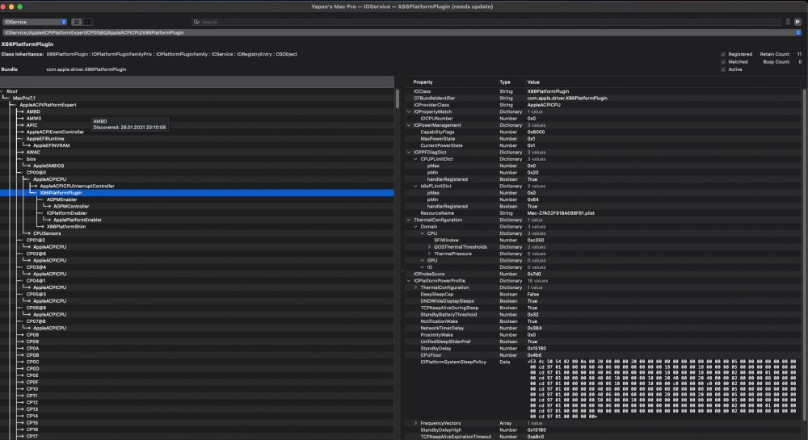Toggle the Registered checkbox
This screenshot has width=808, height=440.
coord(723,54)
